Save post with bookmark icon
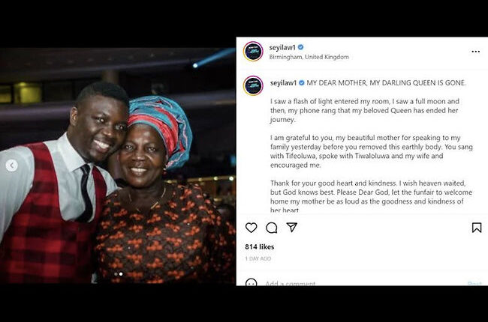 (x=477, y=228)
